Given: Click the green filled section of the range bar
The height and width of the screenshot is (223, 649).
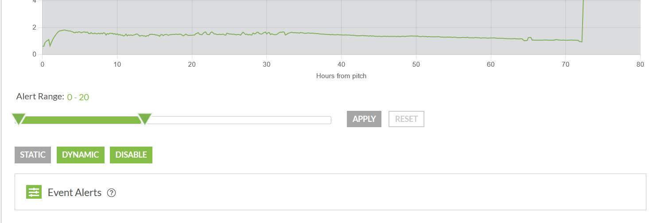Looking at the screenshot, I should [x=82, y=120].
